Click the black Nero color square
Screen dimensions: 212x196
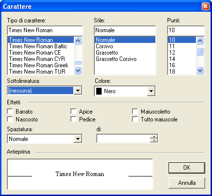99,91
